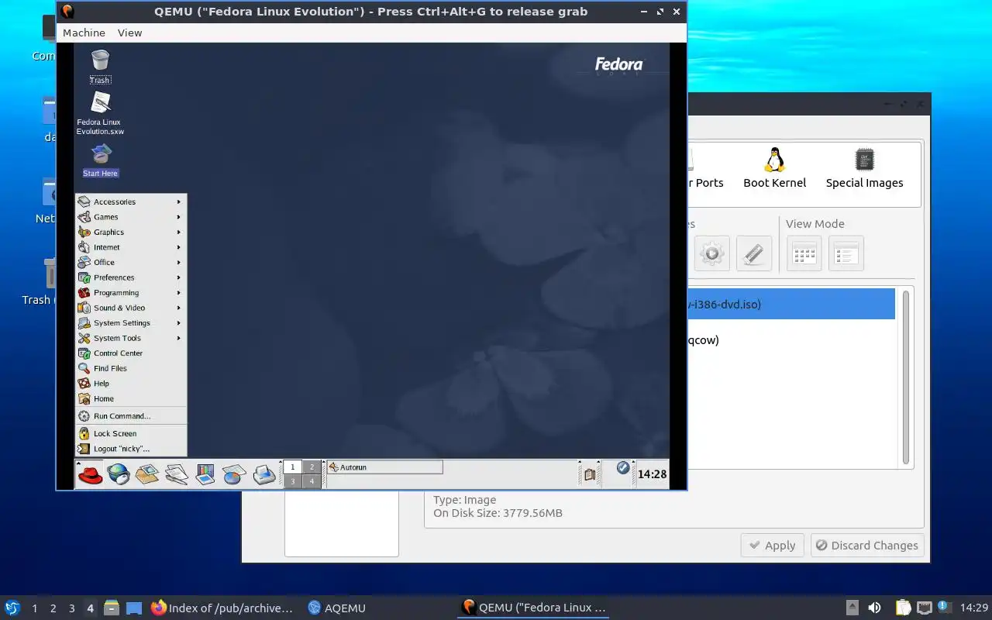Launch the spreadsheet pie chart icon
The width and height of the screenshot is (992, 620).
pyautogui.click(x=234, y=474)
